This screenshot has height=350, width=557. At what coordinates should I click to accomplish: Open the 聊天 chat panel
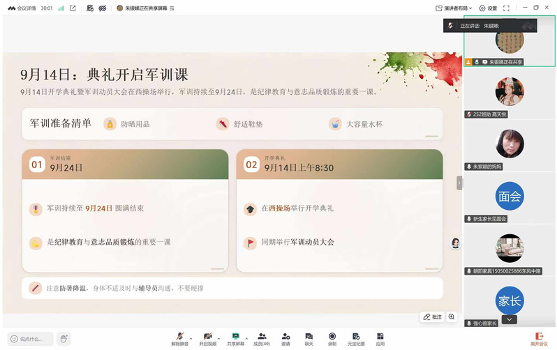309,339
